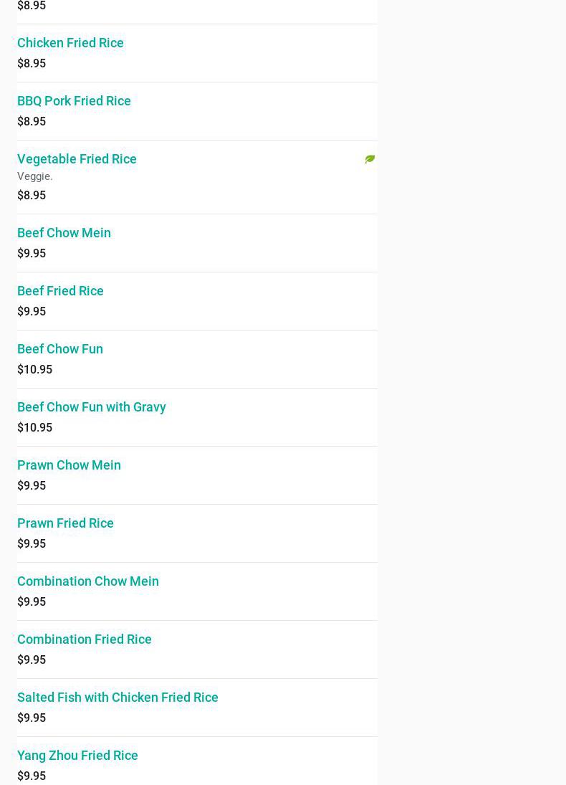Select Combination Fried Rice
This screenshot has width=566, height=785.
(x=85, y=639)
